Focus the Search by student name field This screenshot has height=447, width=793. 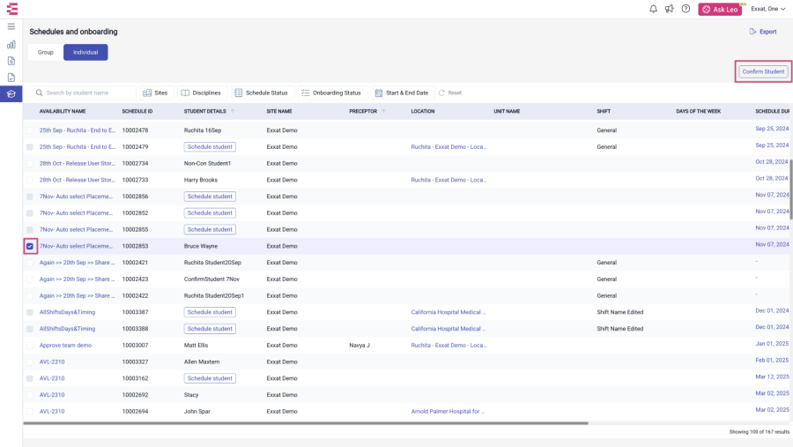[x=85, y=93]
